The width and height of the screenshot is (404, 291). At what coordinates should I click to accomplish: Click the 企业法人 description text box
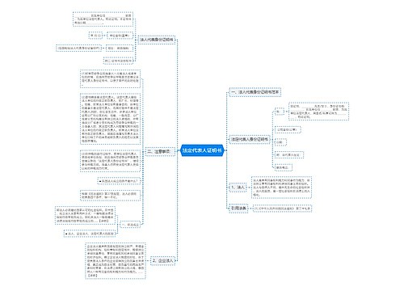click(x=116, y=261)
